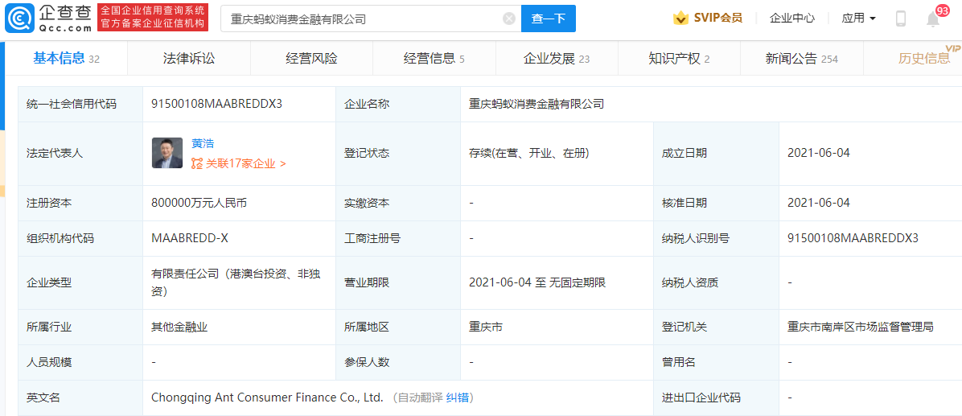962x416 pixels.
Task: Select region value 重庆市
Action: tap(486, 327)
